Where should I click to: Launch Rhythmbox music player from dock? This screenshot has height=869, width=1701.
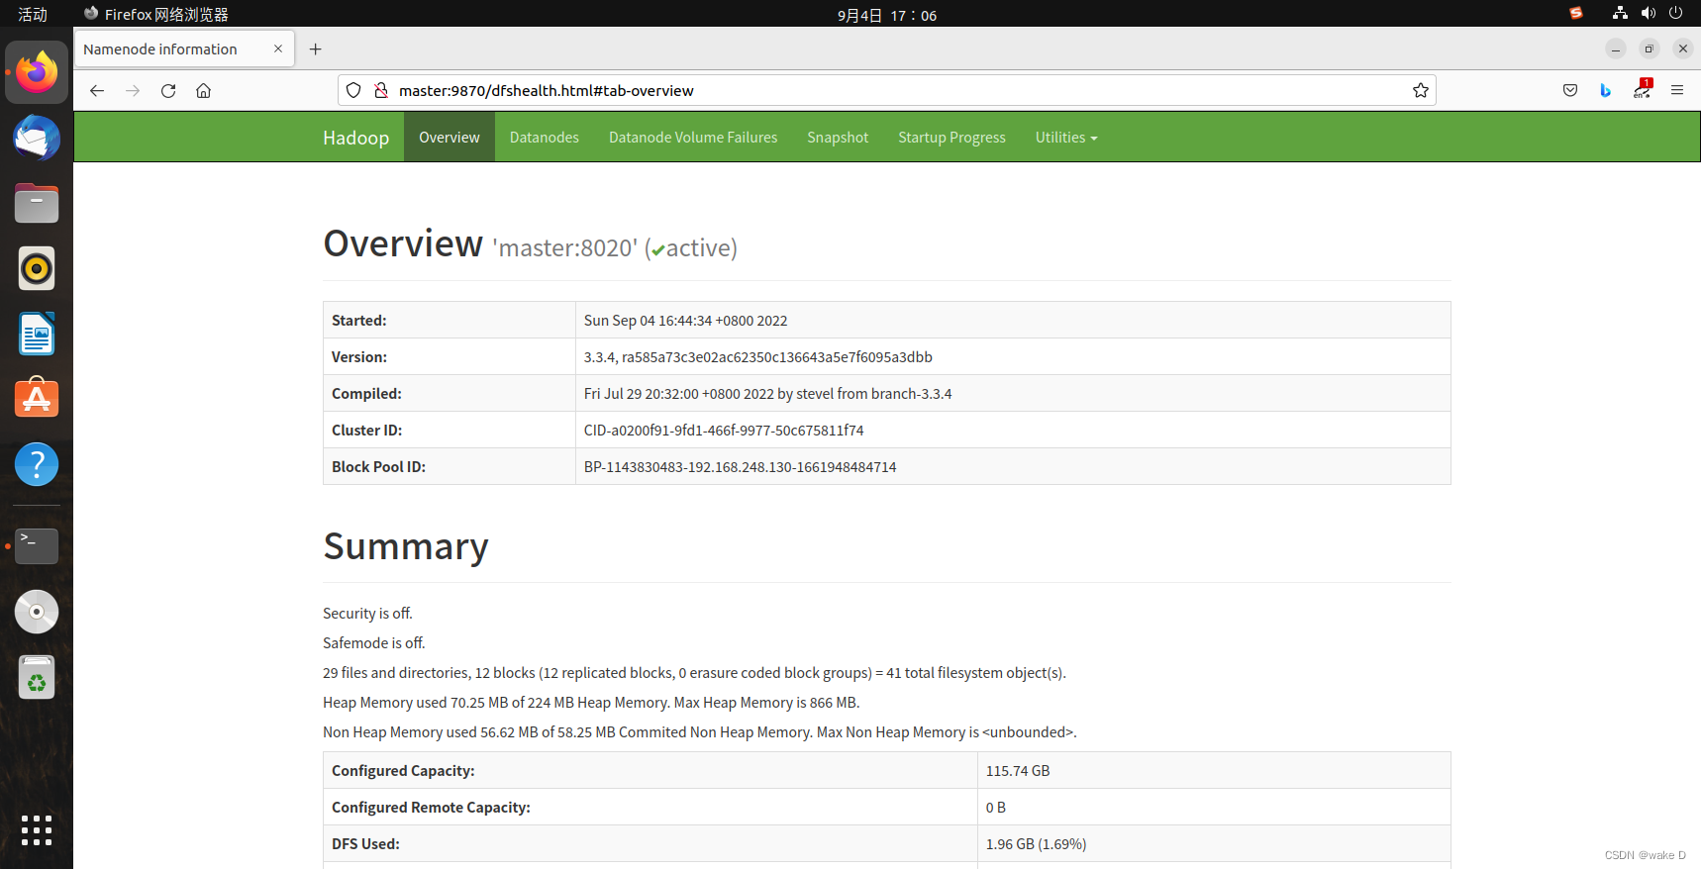pyautogui.click(x=37, y=268)
